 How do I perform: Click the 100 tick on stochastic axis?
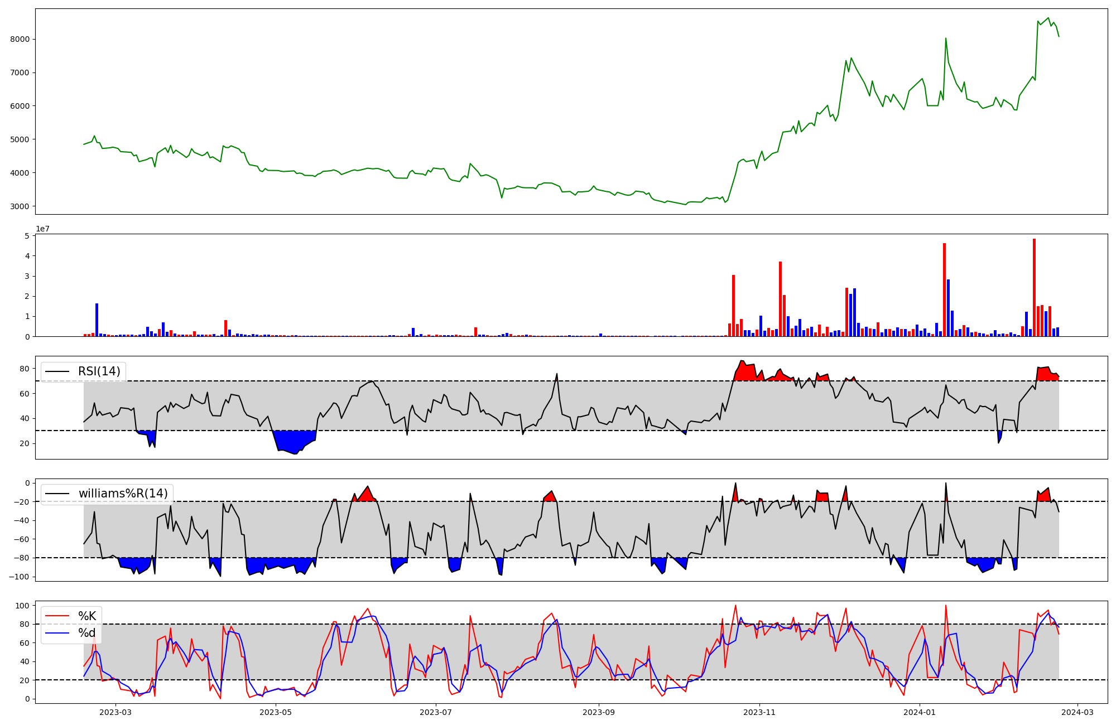tap(23, 606)
